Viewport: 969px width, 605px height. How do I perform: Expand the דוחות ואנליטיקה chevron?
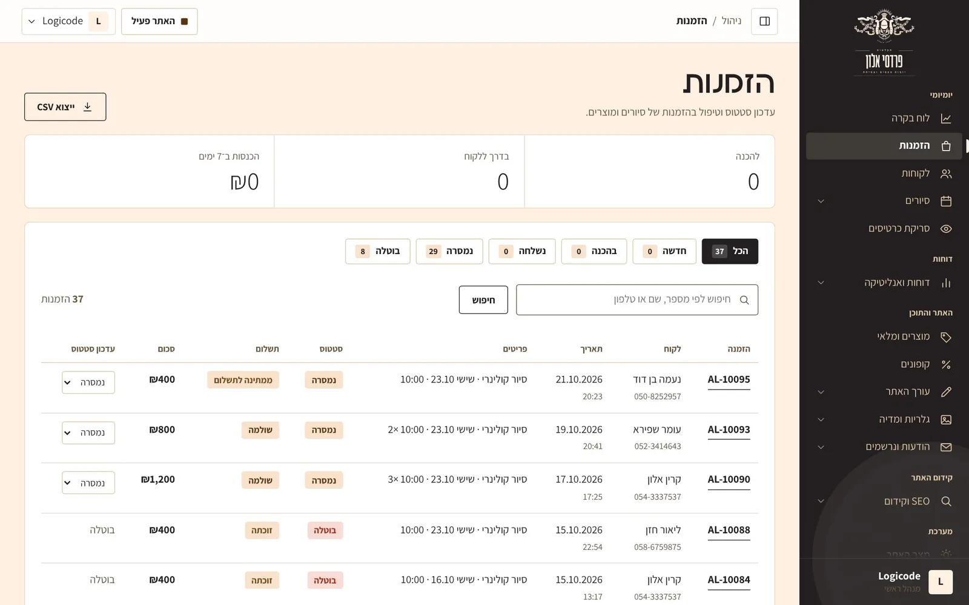(821, 283)
